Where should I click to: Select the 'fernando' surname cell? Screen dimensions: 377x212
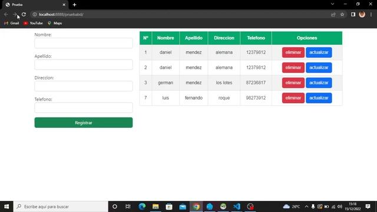pos(194,98)
